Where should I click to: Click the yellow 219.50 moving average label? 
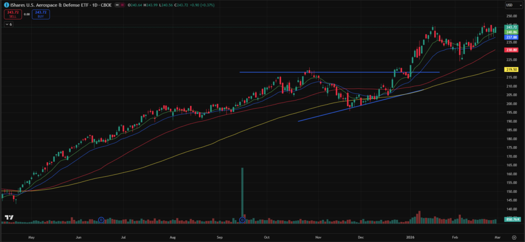(x=511, y=69)
